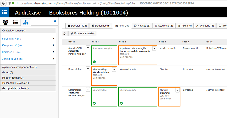Open the Taken (5) tab
This screenshot has width=227, height=118.
pos(185,26)
